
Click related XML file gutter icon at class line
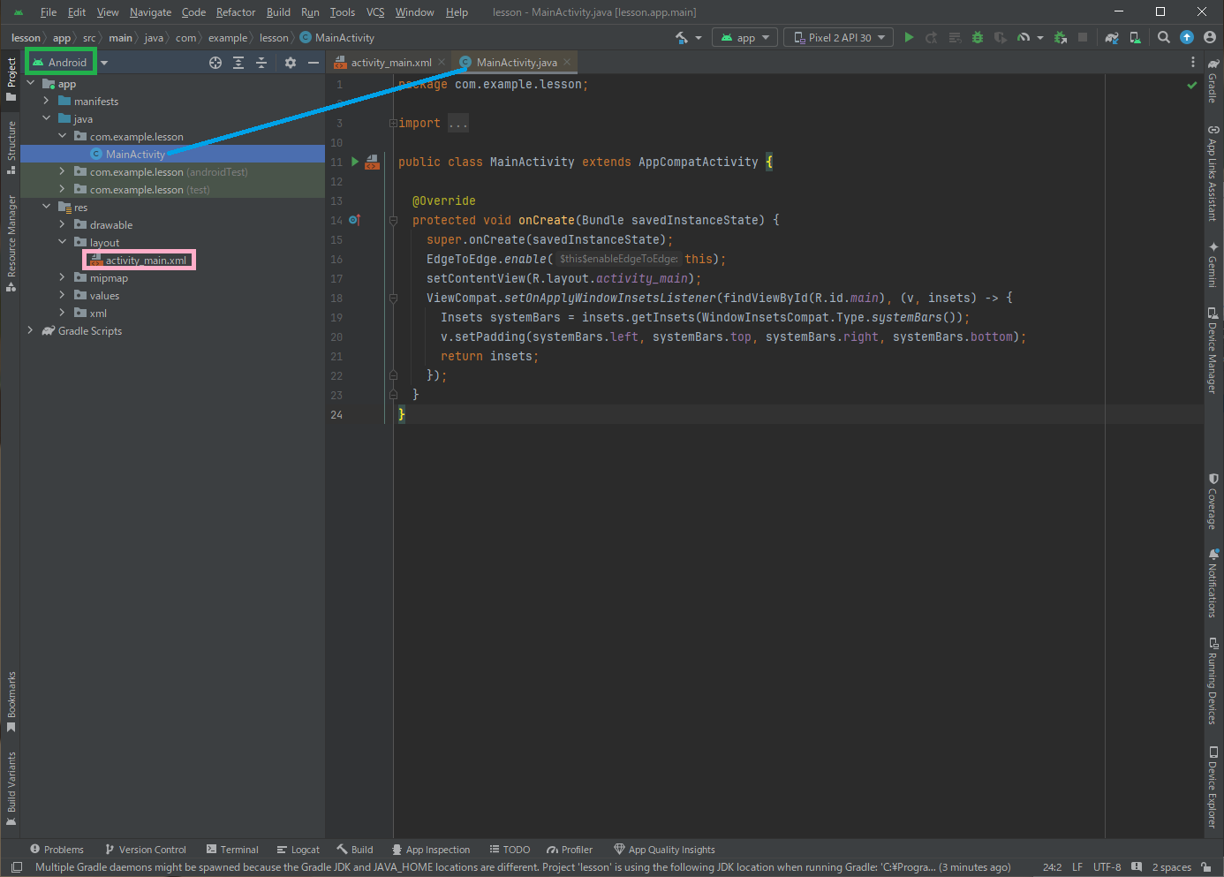[373, 162]
